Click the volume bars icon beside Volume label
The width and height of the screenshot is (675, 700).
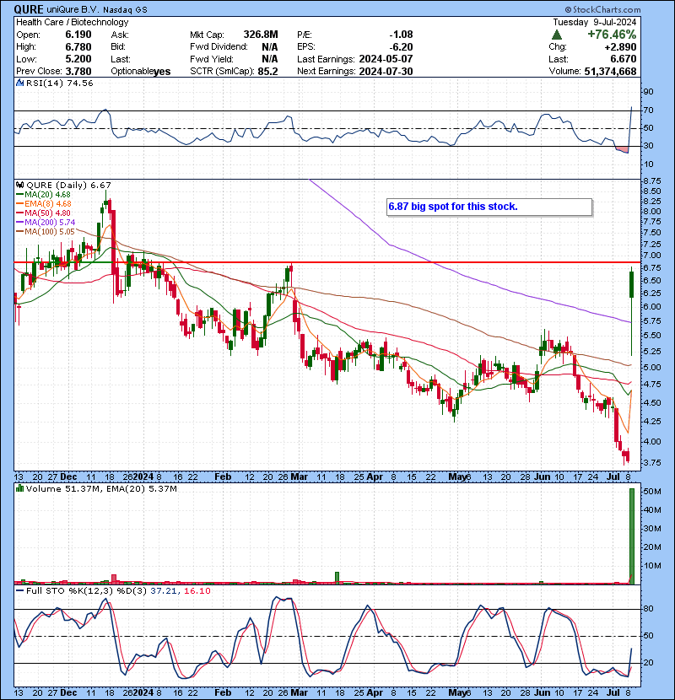(x=19, y=488)
